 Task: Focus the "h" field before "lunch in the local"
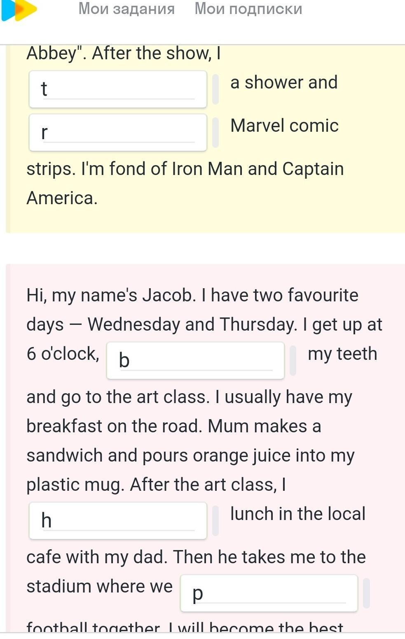pyautogui.click(x=118, y=521)
